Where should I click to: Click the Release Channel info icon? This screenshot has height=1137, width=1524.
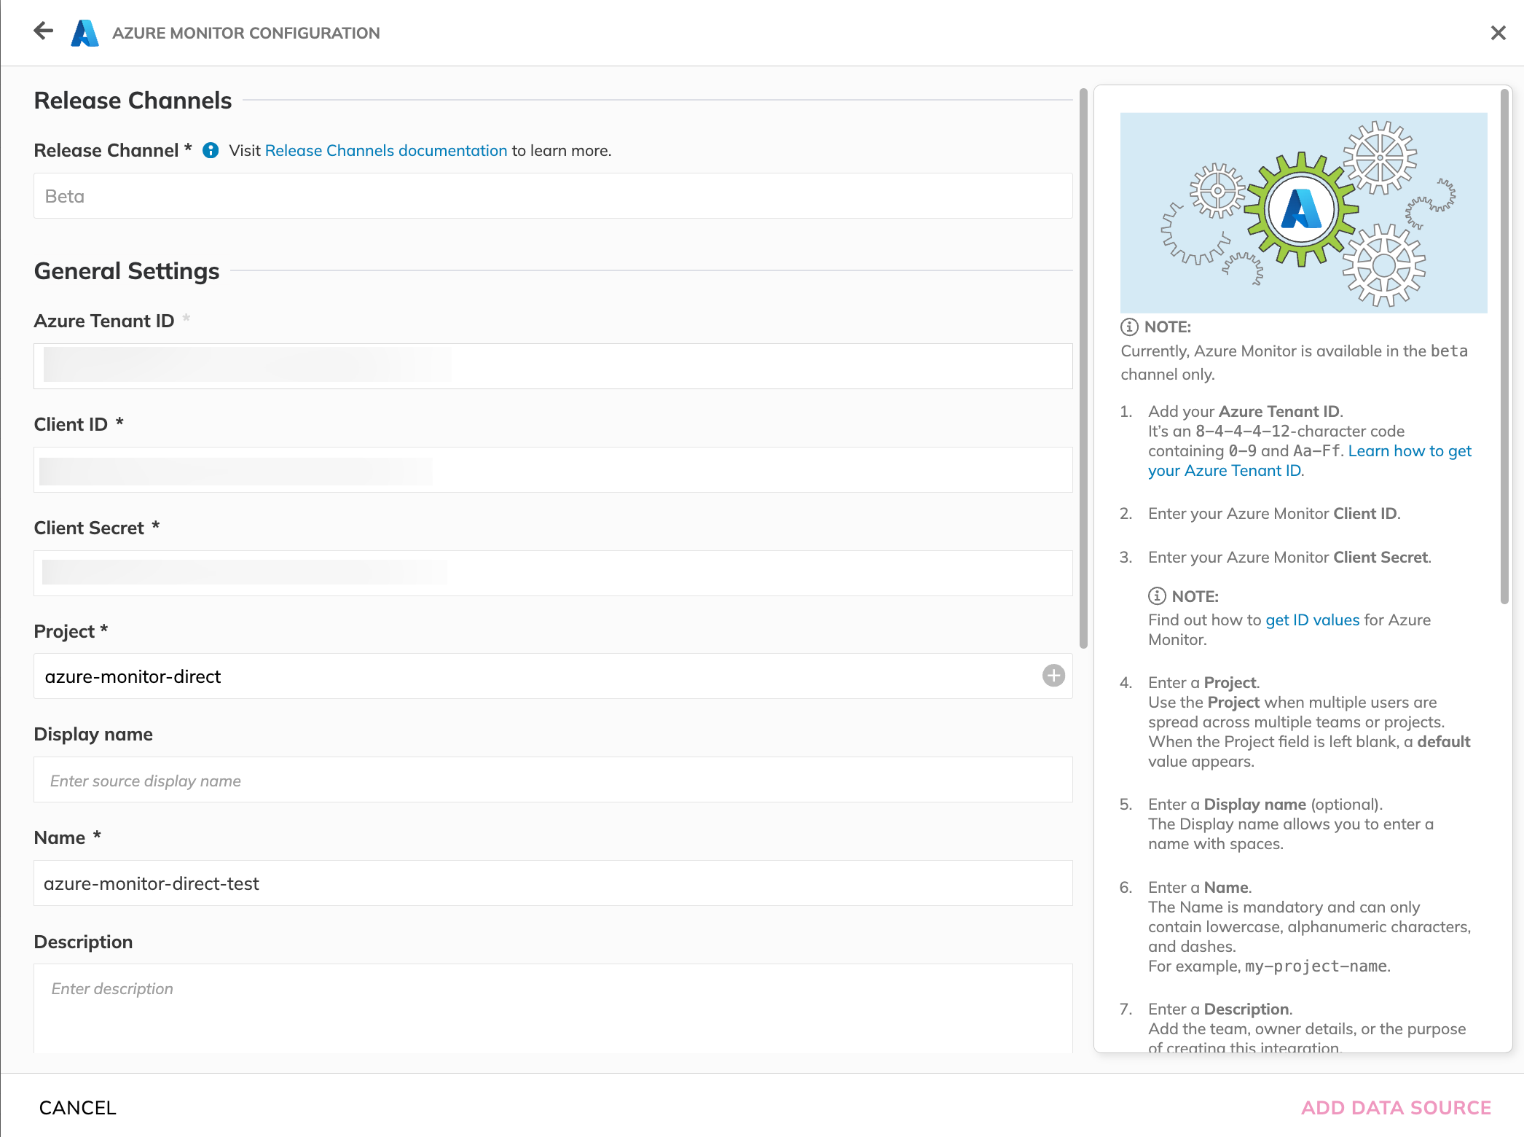point(211,150)
